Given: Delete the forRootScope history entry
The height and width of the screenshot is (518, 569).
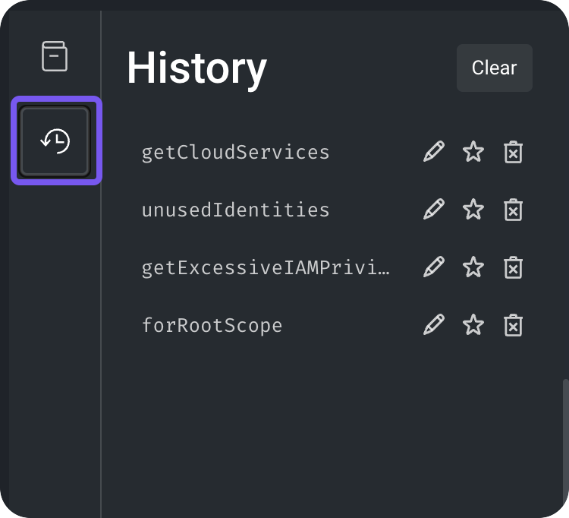Looking at the screenshot, I should [x=514, y=325].
